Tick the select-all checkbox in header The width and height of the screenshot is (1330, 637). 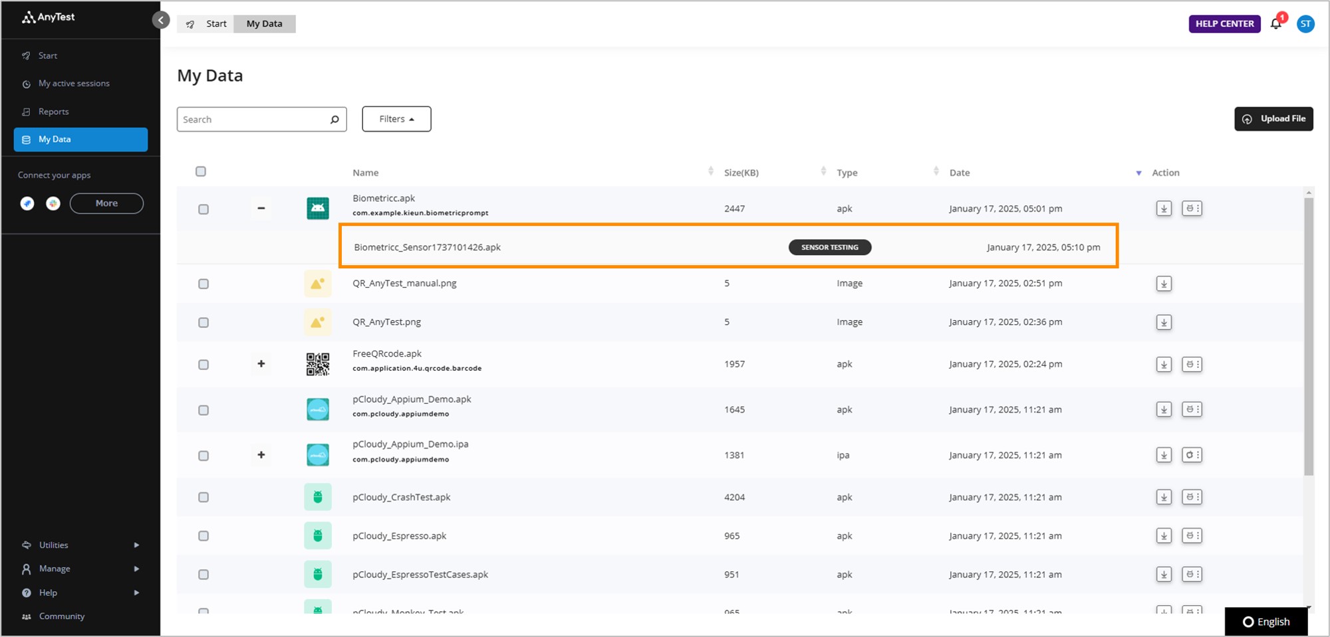pyautogui.click(x=201, y=171)
